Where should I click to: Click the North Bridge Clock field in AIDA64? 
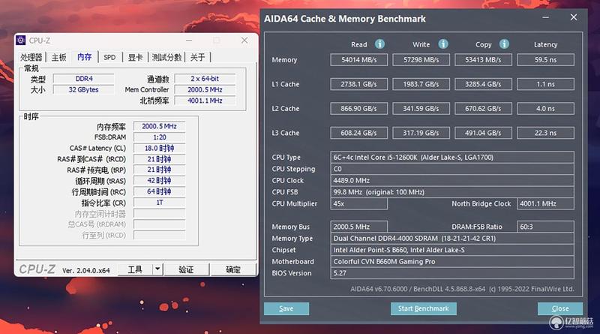(546, 203)
